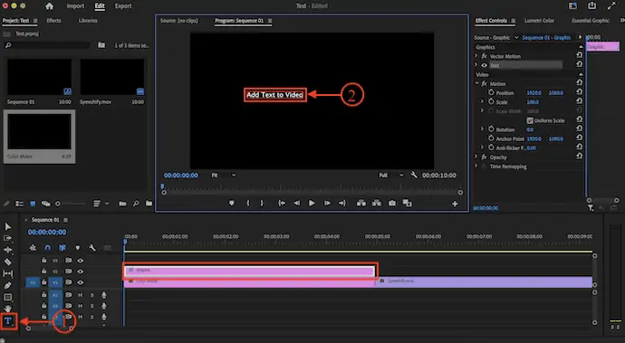
Task: Toggle Linked Selection in timeline
Action: point(62,248)
